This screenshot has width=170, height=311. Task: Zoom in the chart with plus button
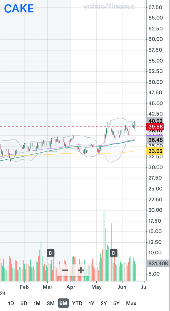(x=81, y=270)
